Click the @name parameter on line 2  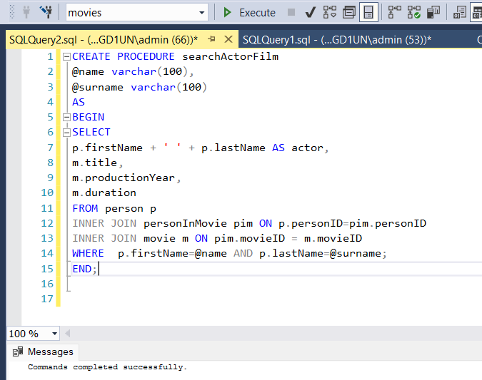(88, 71)
